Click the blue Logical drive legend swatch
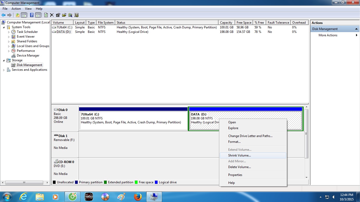 pyautogui.click(x=156, y=182)
